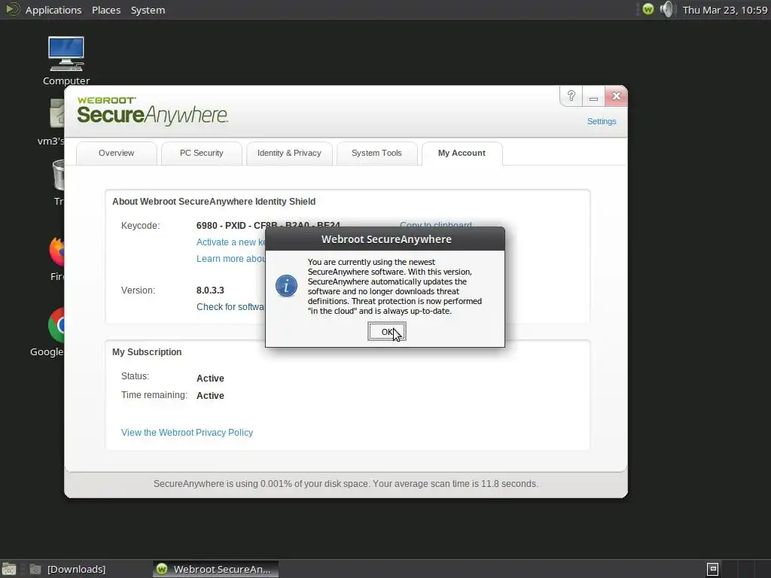Viewport: 771px width, 578px height.
Task: Click the date and time clock
Action: 725,10
